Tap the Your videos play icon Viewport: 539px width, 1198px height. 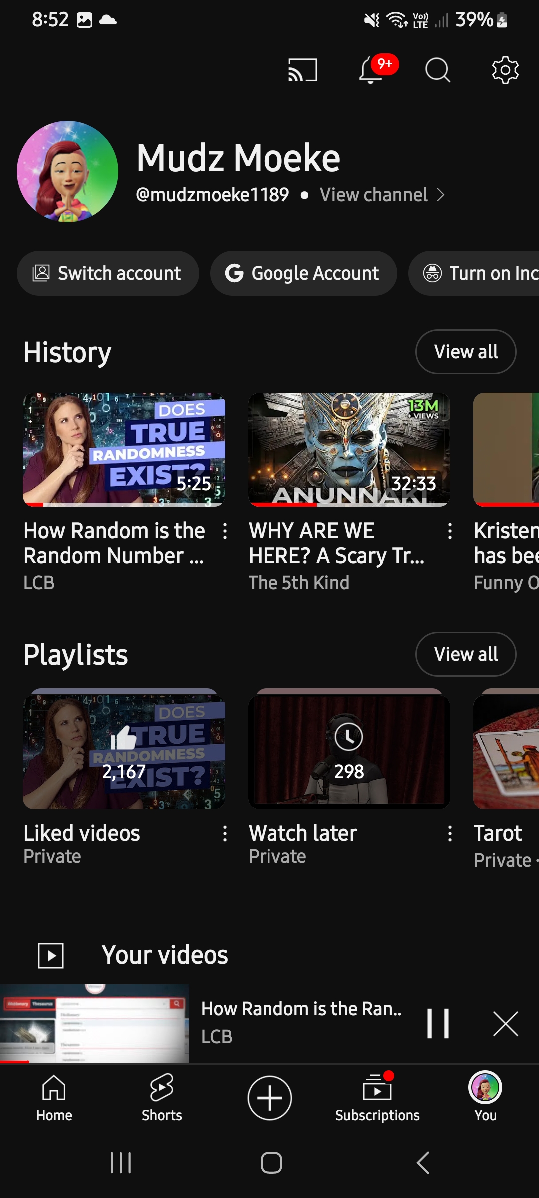[51, 955]
